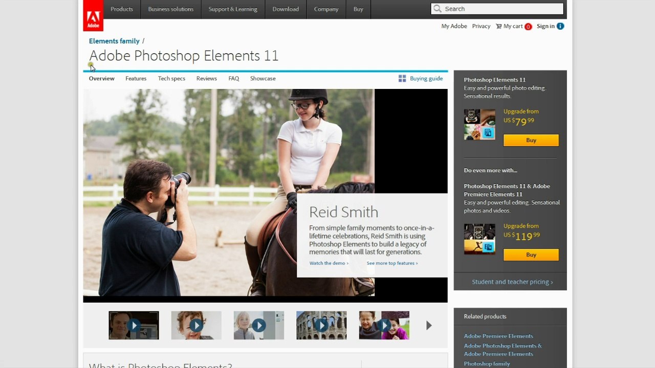Image resolution: width=655 pixels, height=368 pixels.
Task: Click the Reid Smith hero photo
Action: 229,192
